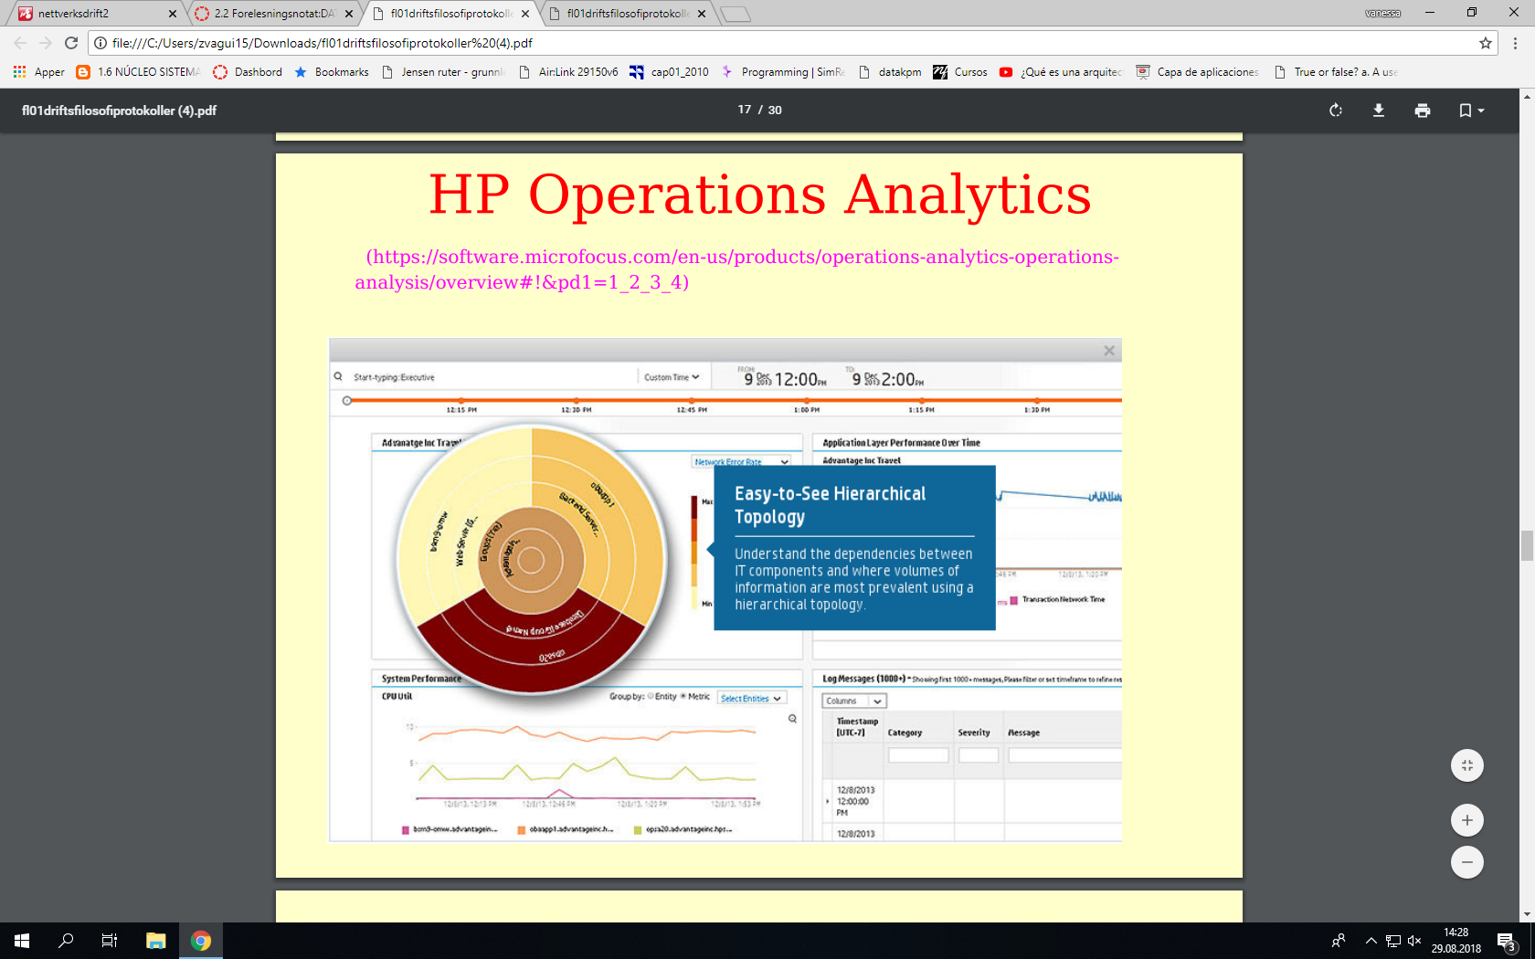Click the slide close X in screenshot
The image size is (1535, 959).
click(x=1109, y=351)
